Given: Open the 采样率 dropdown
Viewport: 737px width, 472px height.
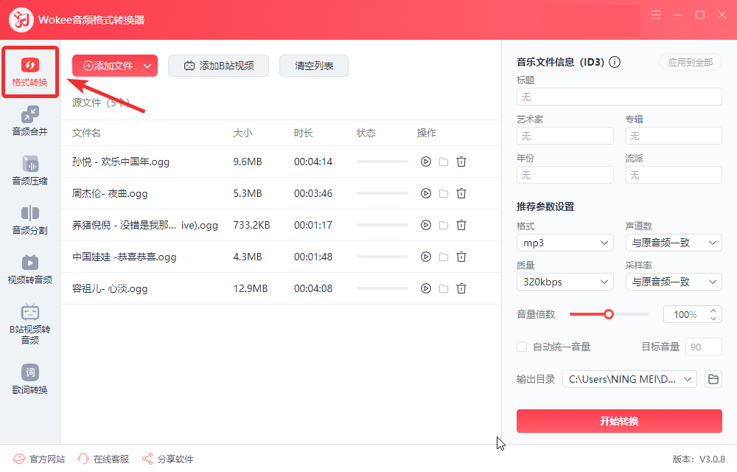Looking at the screenshot, I should [674, 282].
